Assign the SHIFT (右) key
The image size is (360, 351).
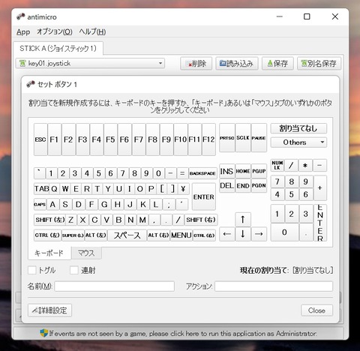pos(201,220)
